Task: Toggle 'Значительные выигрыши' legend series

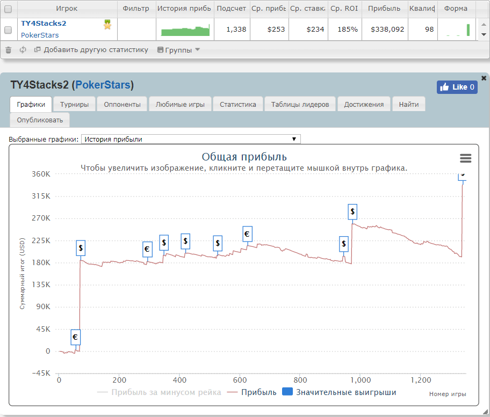Action: (340, 392)
